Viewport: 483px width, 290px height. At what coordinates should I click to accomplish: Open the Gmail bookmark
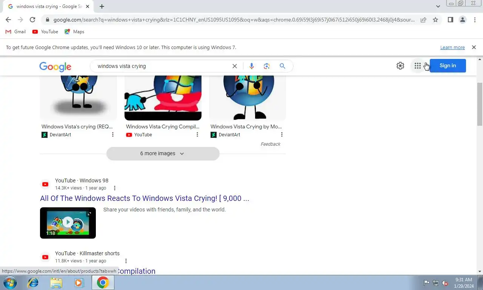15,32
